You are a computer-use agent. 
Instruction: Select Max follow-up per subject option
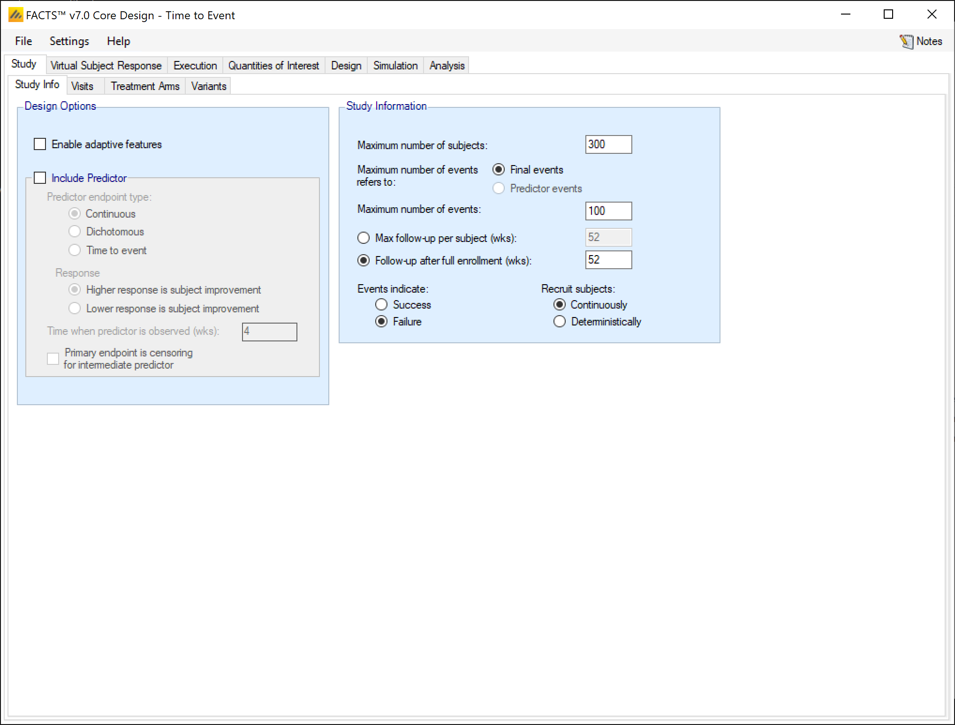pyautogui.click(x=364, y=238)
